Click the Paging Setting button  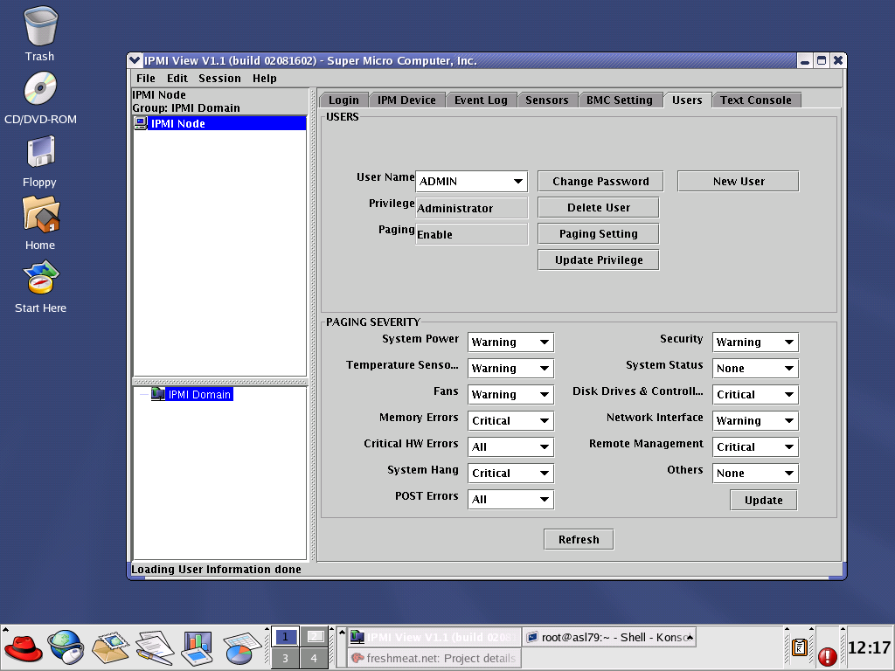click(x=598, y=234)
